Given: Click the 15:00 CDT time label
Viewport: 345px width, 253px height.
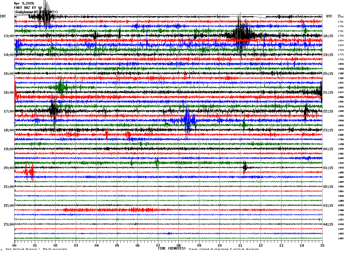Looking at the screenshot, I should [x=9, y=74].
